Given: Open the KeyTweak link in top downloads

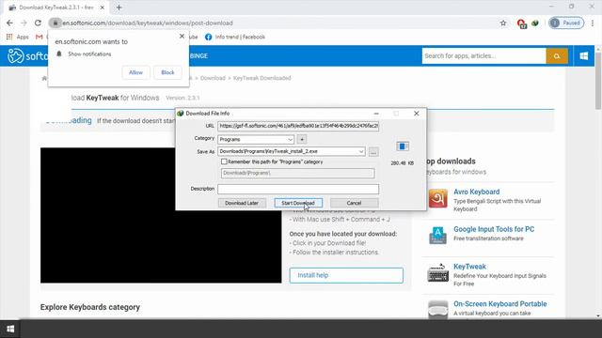Looking at the screenshot, I should 469,267.
